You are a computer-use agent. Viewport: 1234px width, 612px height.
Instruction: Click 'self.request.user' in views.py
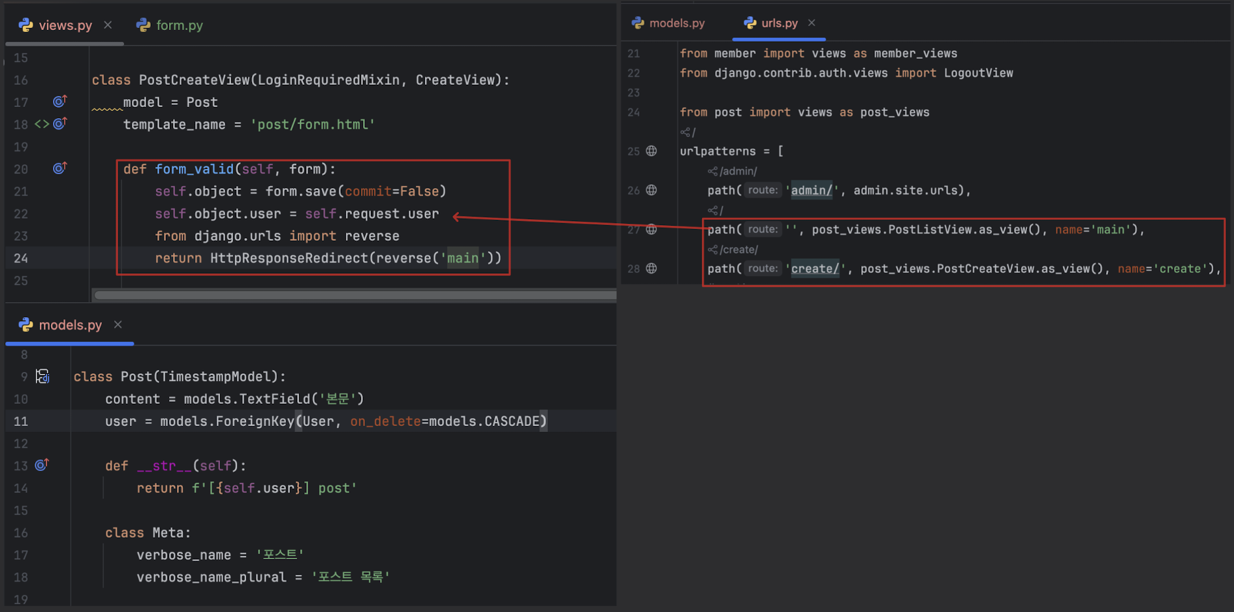pyautogui.click(x=372, y=214)
